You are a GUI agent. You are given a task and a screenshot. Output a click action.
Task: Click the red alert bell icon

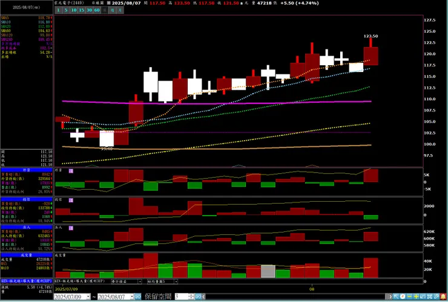coord(443,297)
